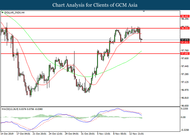Click the current price tag 97.970
190x136 pixels.
[185, 40]
